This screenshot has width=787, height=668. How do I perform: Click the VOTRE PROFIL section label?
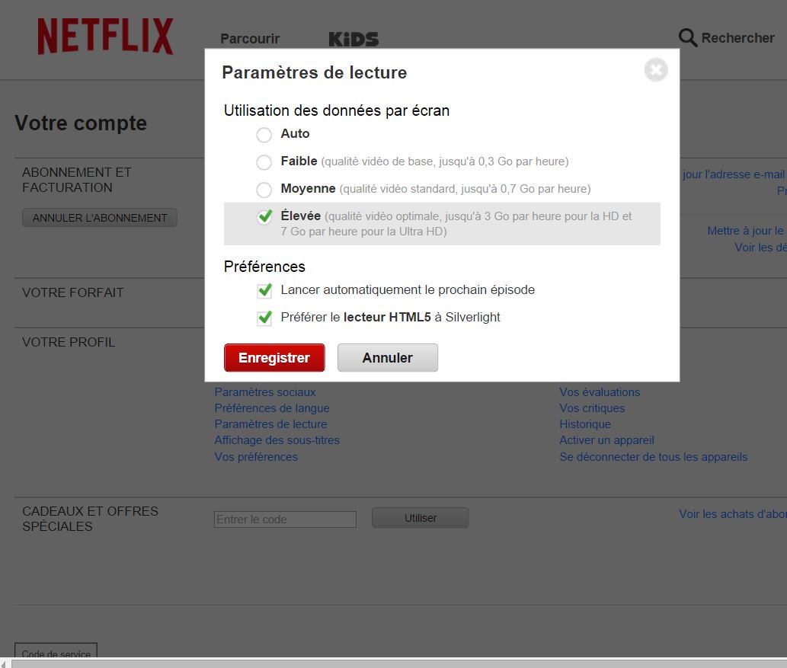tap(69, 342)
